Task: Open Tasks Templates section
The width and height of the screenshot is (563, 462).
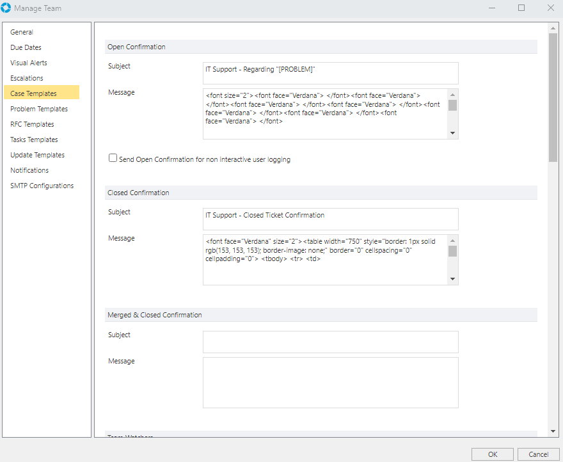Action: [34, 139]
